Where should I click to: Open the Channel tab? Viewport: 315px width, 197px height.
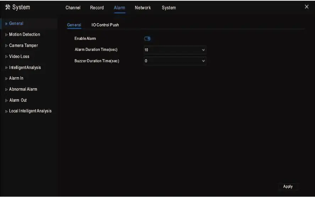(73, 8)
